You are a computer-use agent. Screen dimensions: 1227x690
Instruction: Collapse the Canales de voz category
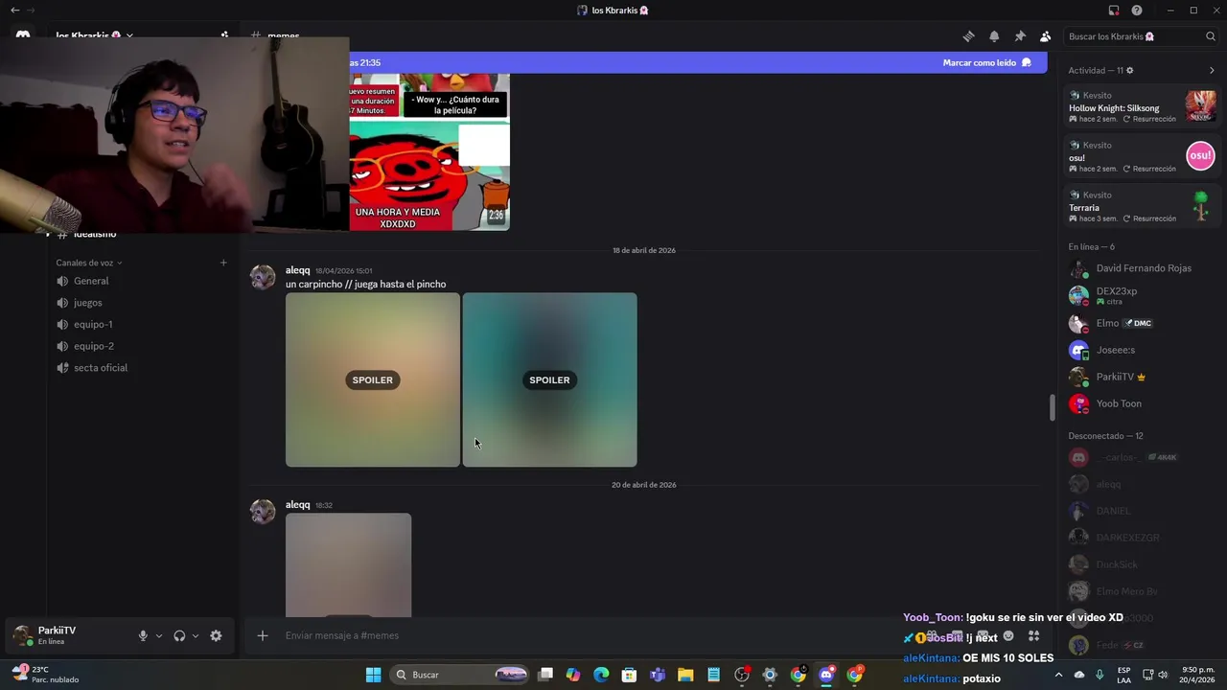click(88, 263)
